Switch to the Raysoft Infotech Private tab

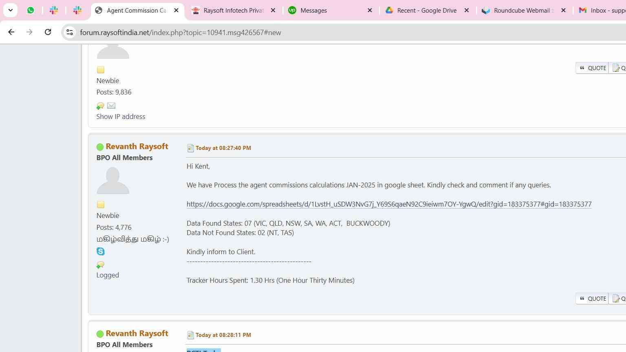[233, 10]
